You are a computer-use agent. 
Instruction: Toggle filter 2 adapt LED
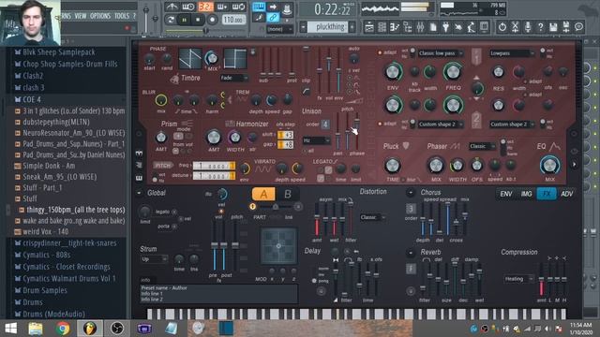pyautogui.click(x=380, y=124)
